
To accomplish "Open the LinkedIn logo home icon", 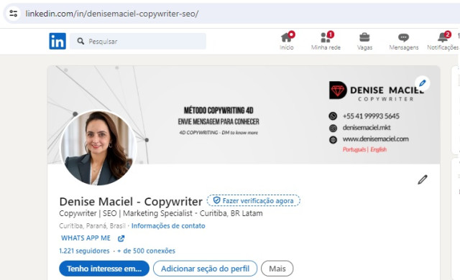I will tap(57, 41).
